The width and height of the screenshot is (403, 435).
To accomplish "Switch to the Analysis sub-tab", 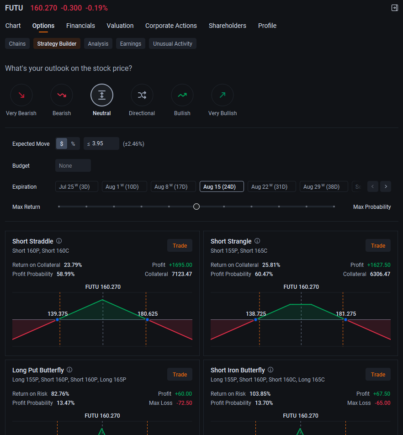I will pyautogui.click(x=98, y=43).
